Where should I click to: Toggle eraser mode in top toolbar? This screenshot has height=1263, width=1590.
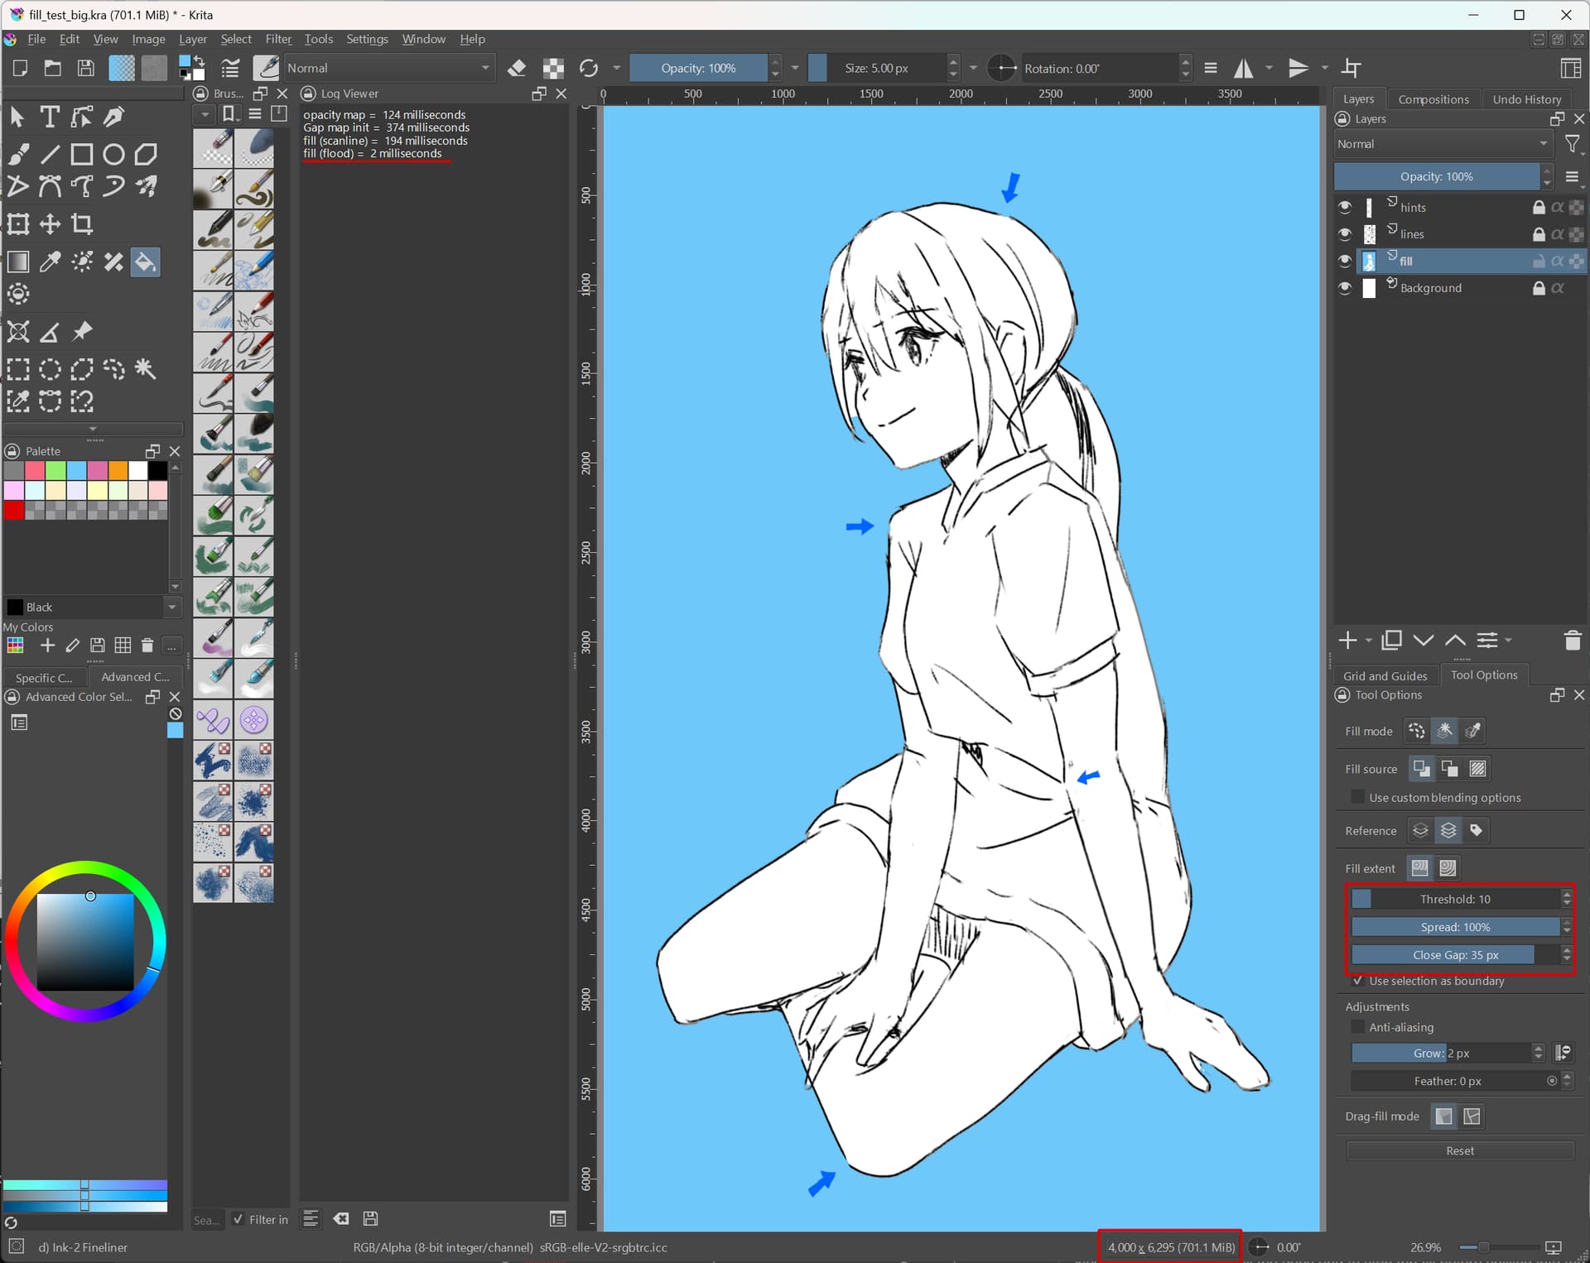(x=517, y=68)
